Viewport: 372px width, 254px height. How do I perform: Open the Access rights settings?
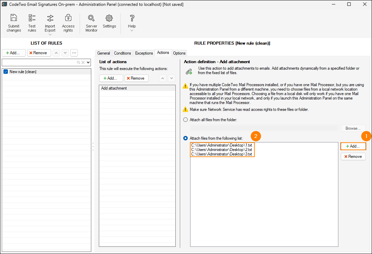(68, 18)
